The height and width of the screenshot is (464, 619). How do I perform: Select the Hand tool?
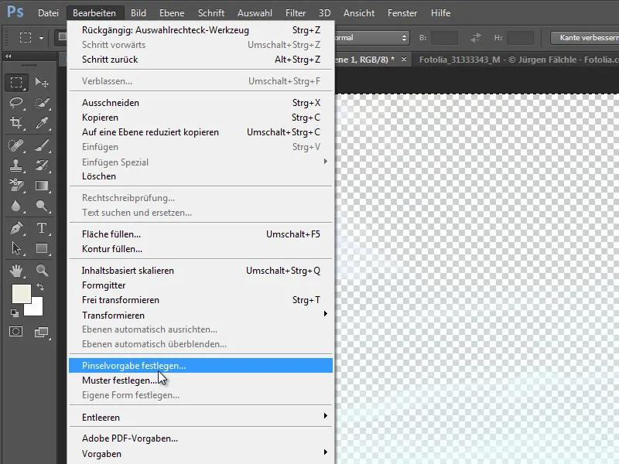click(16, 270)
